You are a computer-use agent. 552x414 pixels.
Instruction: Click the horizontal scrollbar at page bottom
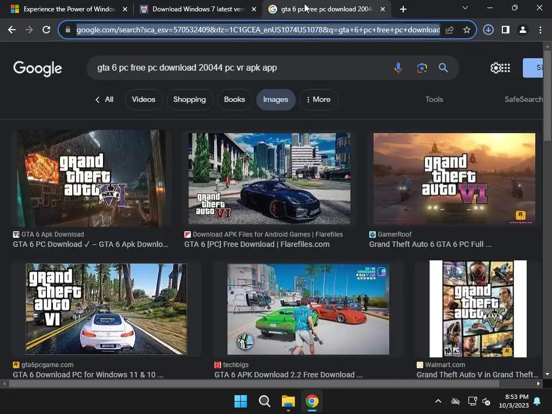[x=254, y=383]
